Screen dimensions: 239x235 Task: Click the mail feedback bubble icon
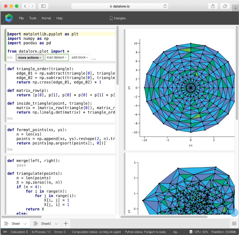click(234, 212)
